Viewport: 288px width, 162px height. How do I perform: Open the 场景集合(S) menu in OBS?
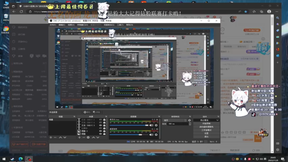coord(109,25)
